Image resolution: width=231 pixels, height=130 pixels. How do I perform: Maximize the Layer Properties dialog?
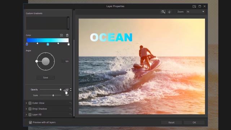(200, 6)
